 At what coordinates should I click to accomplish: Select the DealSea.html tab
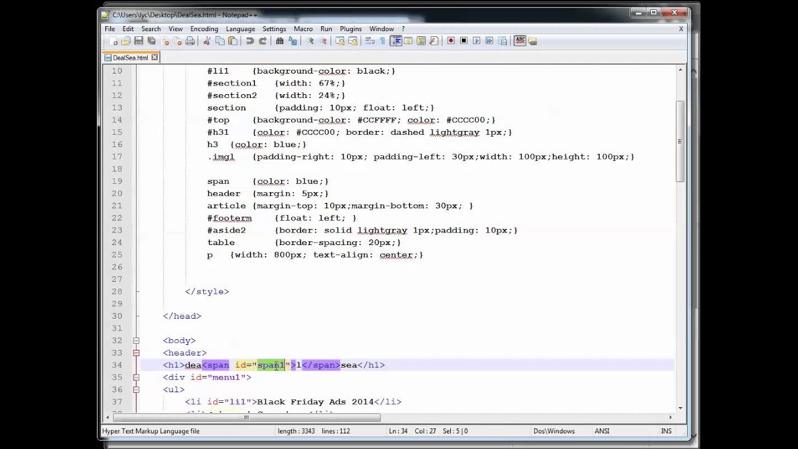(130, 57)
